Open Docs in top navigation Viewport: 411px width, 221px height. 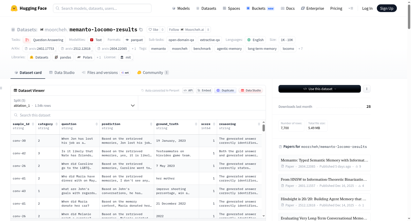(288, 8)
